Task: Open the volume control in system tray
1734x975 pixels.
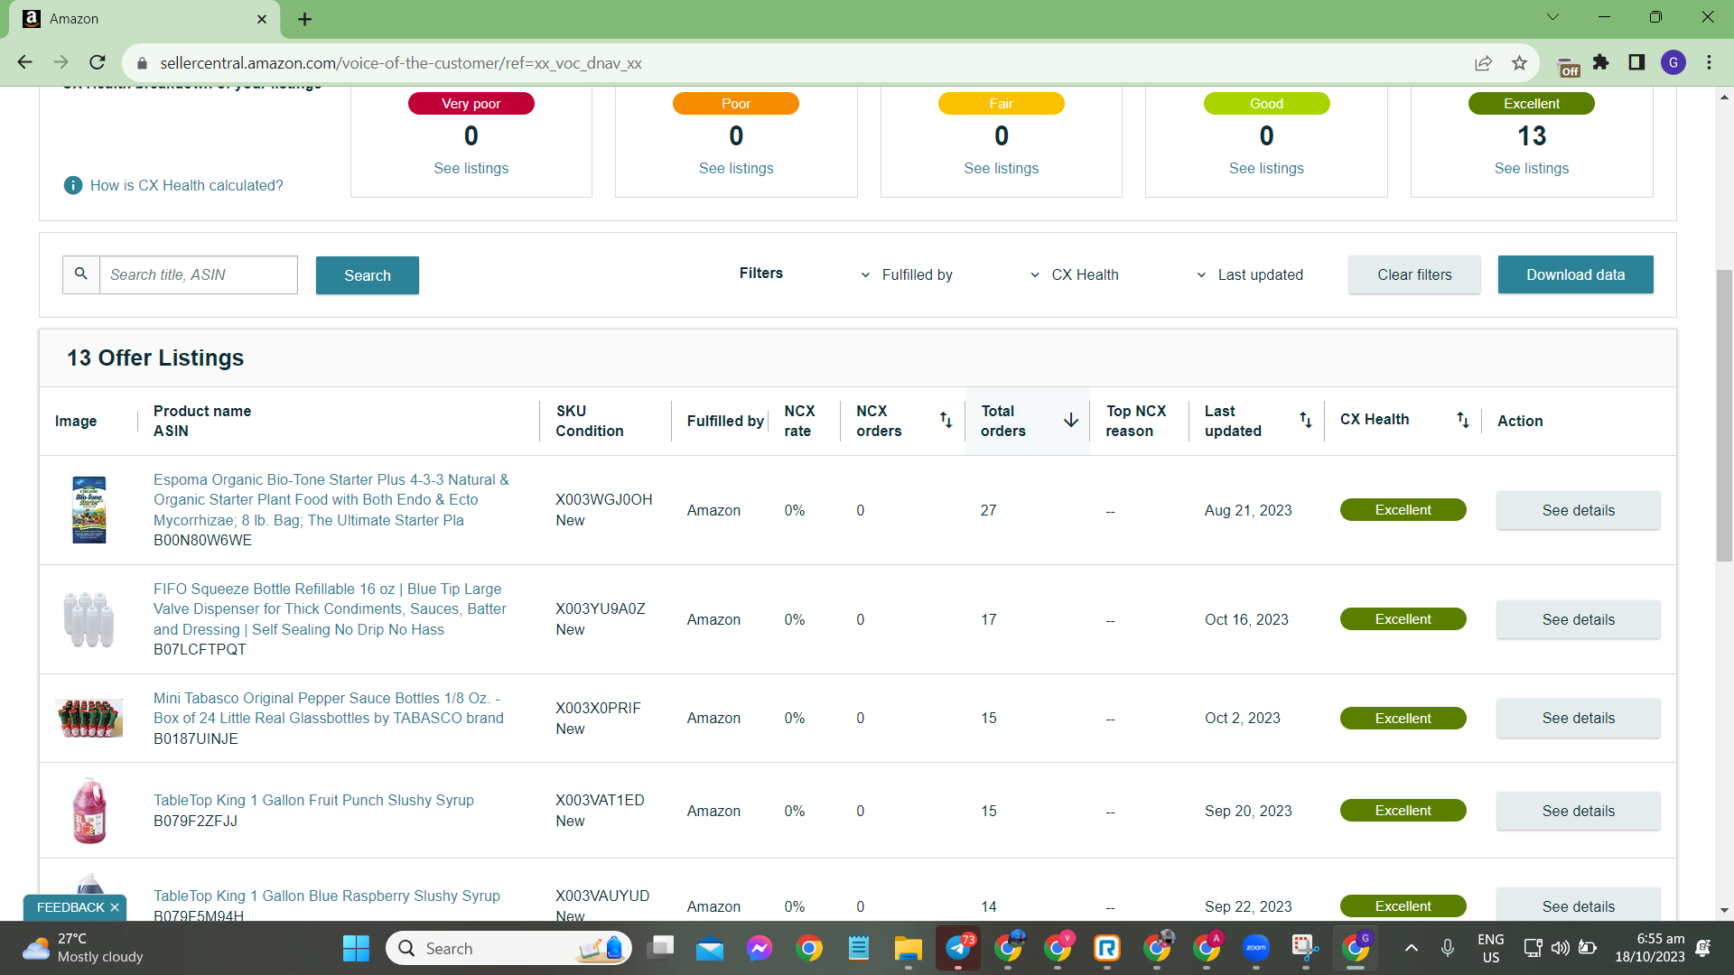Action: [1561, 948]
